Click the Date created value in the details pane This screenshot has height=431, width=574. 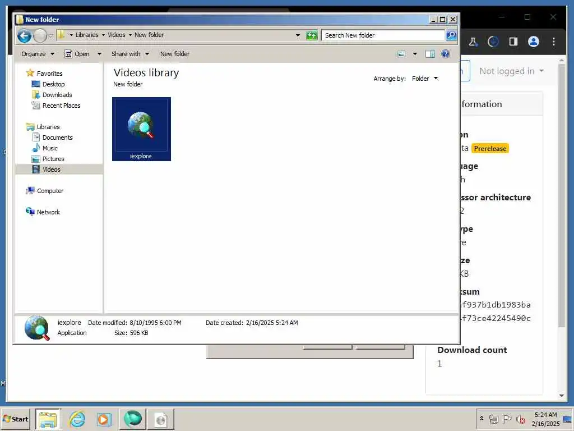coord(272,323)
